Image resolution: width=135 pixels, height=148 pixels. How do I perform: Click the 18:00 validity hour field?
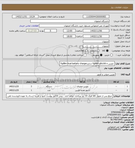[69, 36]
